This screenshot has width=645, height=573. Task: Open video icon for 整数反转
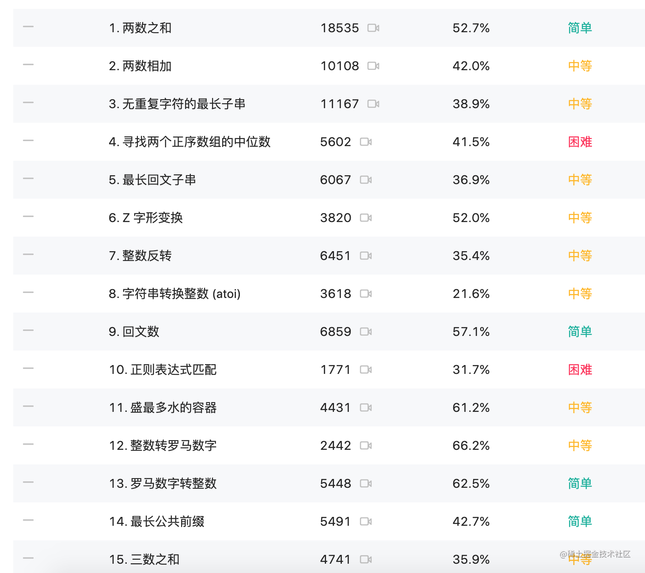[x=366, y=256]
